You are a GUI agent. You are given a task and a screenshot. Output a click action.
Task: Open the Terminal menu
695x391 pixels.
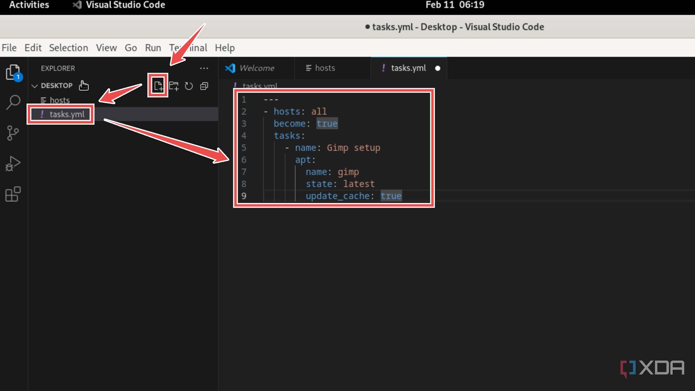(187, 47)
